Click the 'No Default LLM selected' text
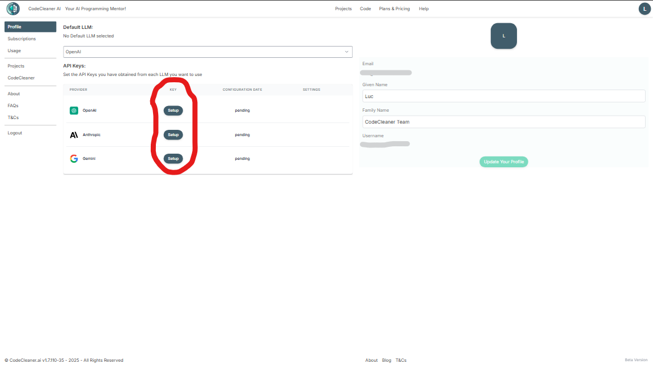The height and width of the screenshot is (368, 653). [88, 36]
